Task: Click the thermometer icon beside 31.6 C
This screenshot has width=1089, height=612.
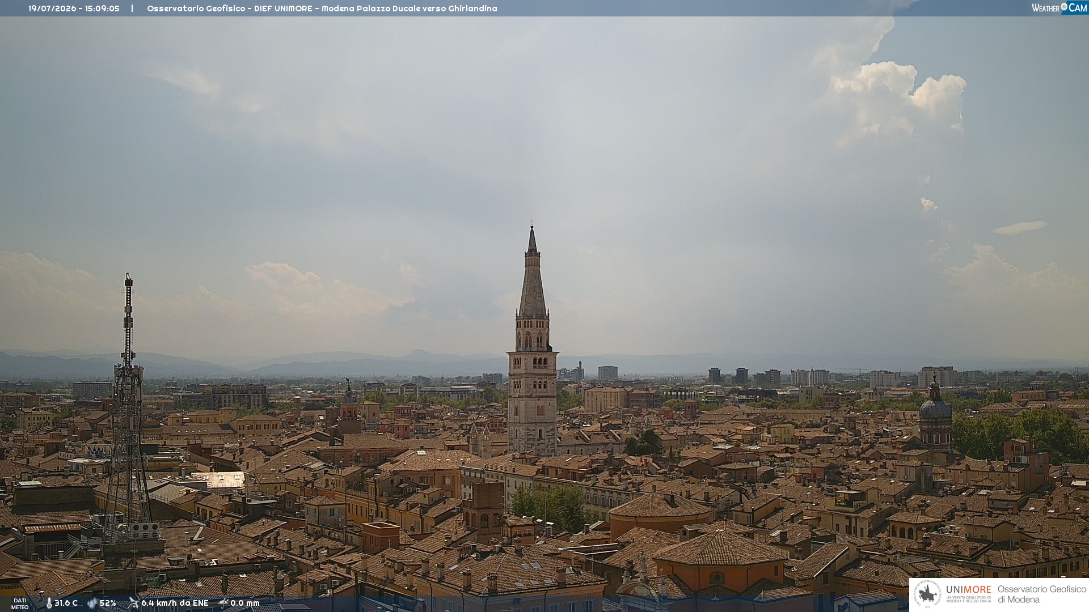Action: click(x=49, y=603)
